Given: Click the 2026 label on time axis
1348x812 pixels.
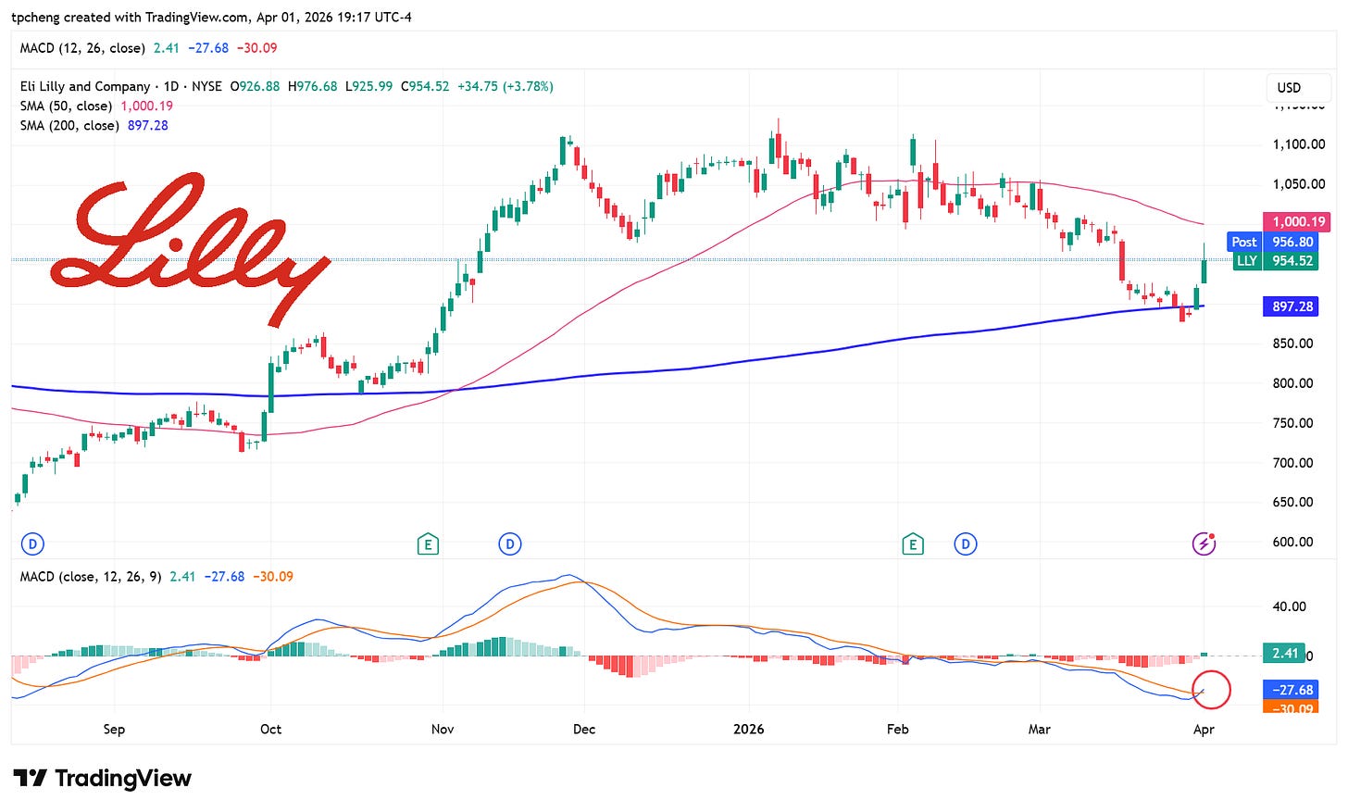Looking at the screenshot, I should (x=749, y=730).
